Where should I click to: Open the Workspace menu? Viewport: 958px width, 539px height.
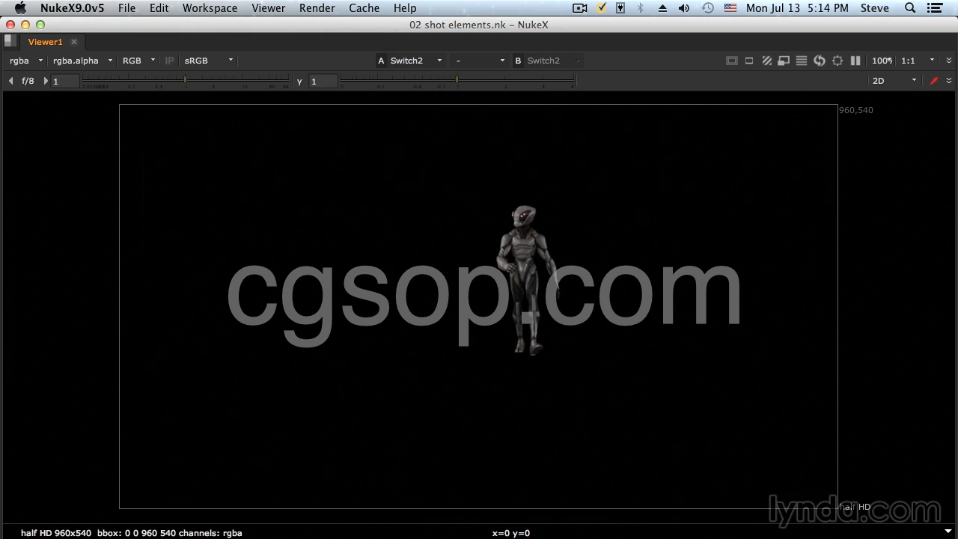coord(210,8)
